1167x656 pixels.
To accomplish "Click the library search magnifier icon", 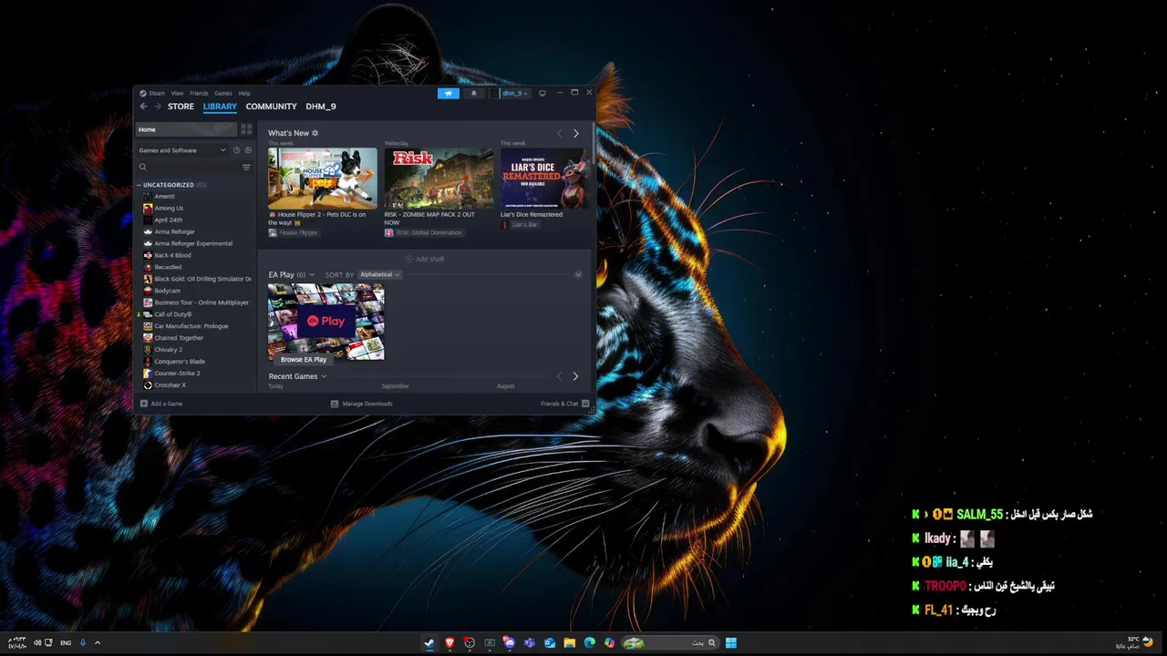I will (x=143, y=168).
